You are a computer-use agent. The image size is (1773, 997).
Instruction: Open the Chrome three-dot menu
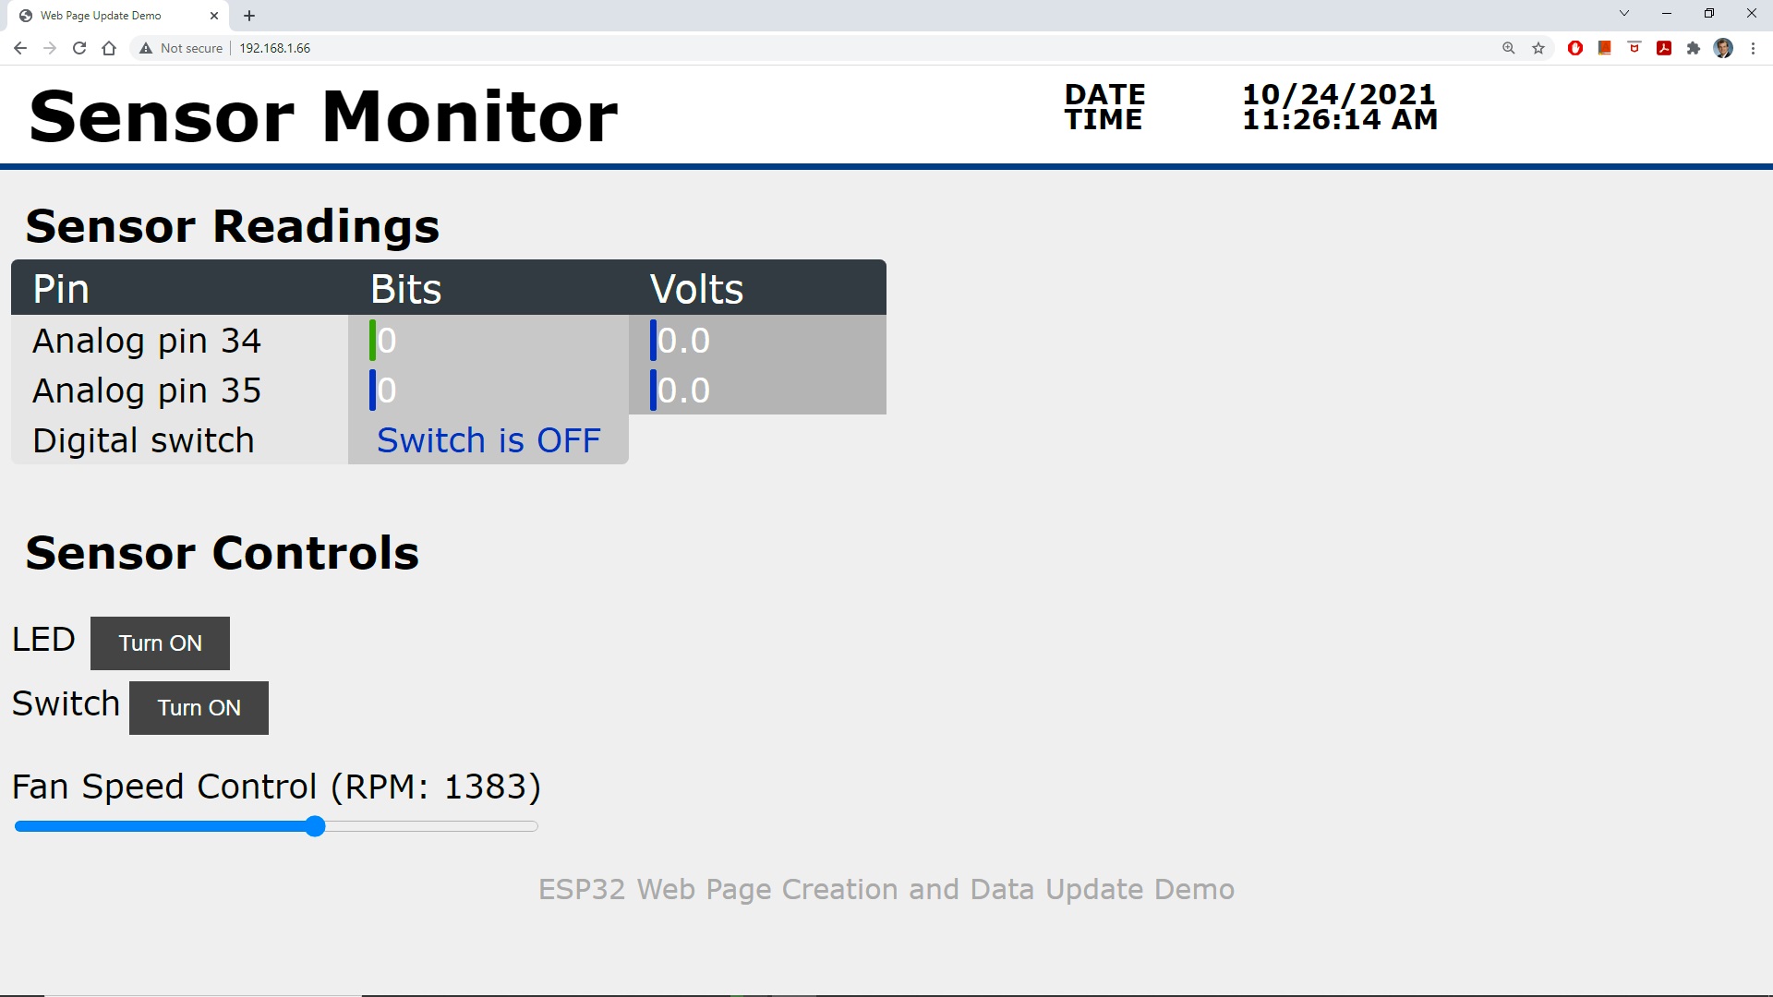click(1753, 48)
